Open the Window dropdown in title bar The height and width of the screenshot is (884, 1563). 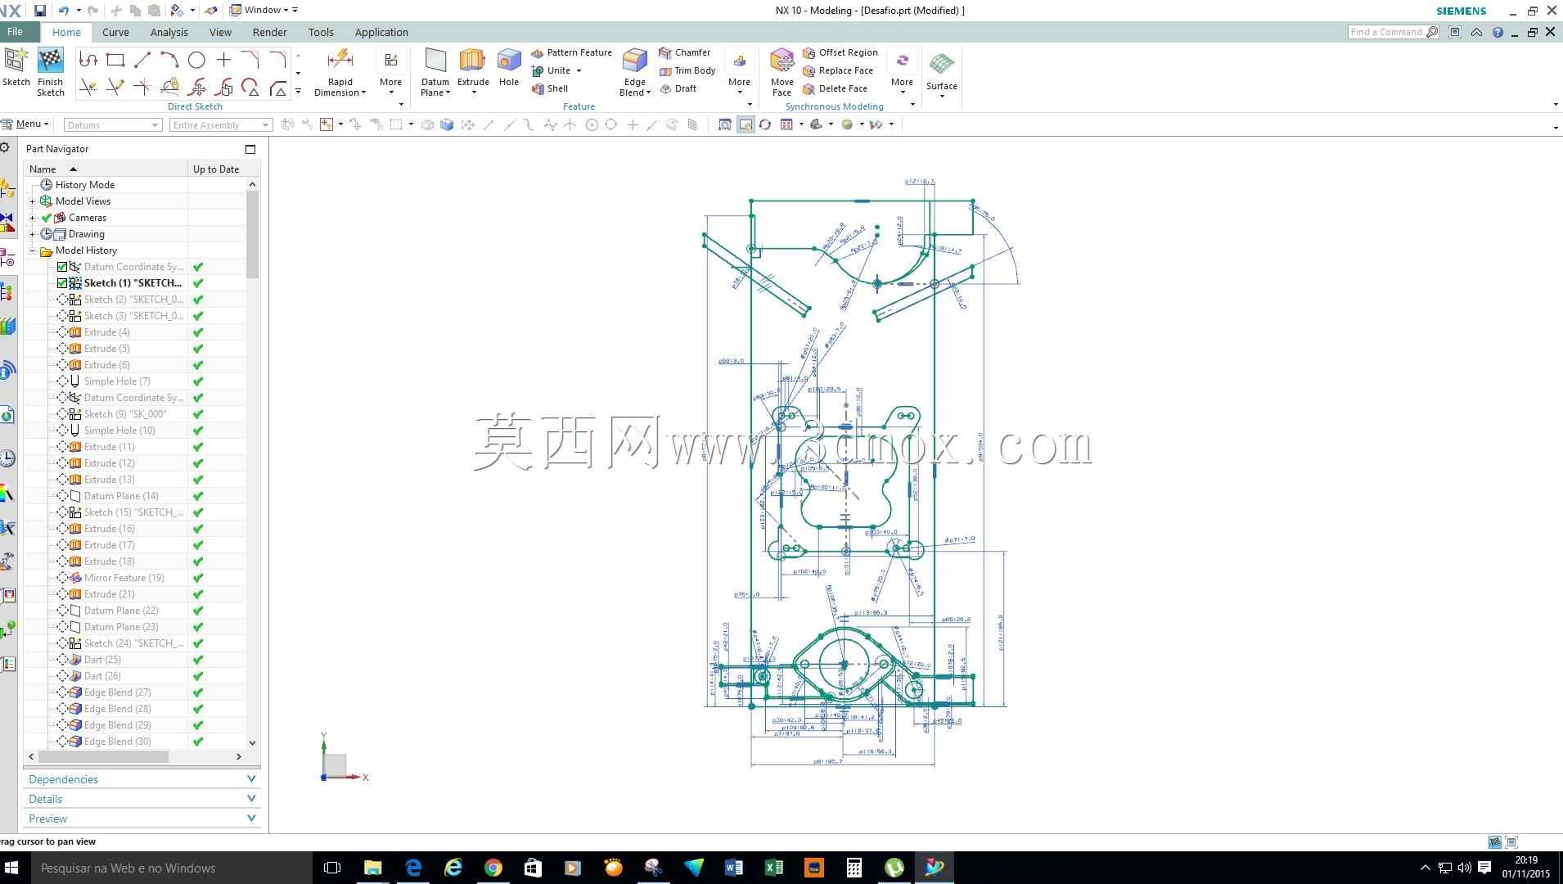pyautogui.click(x=264, y=11)
